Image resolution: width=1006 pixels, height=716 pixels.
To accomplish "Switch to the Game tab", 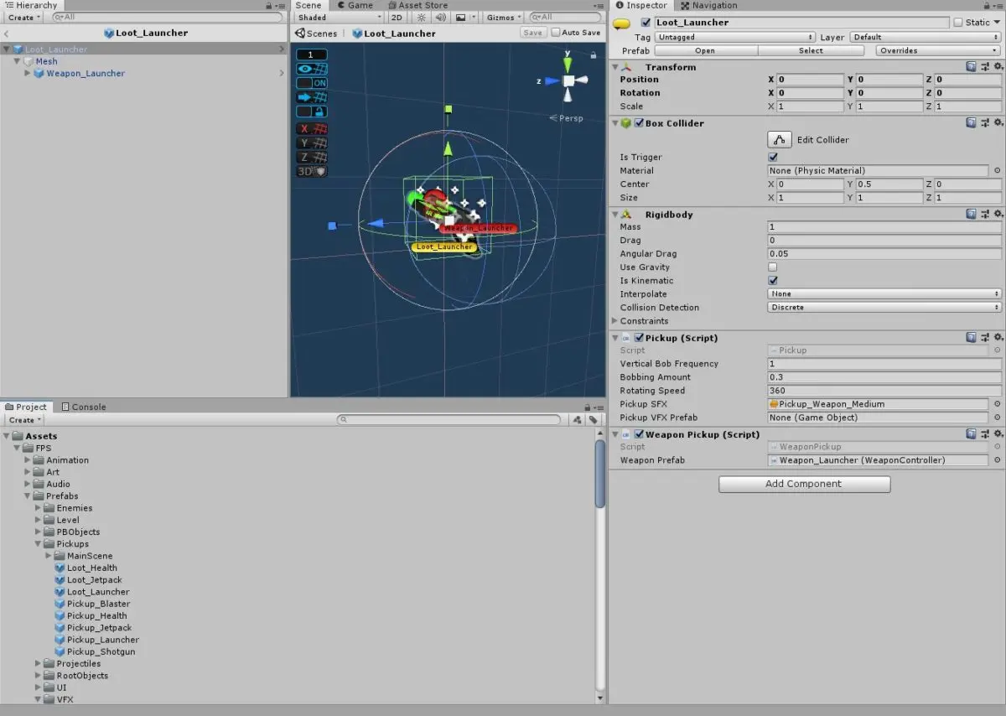I will pyautogui.click(x=358, y=5).
